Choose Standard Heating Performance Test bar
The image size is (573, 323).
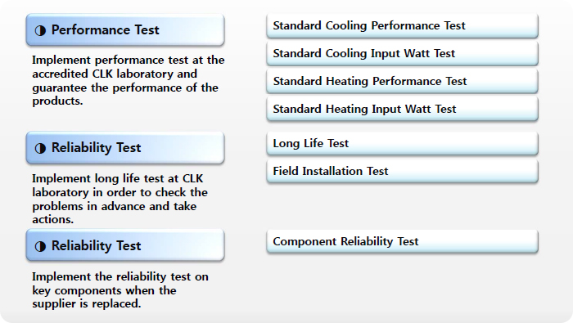tap(403, 82)
